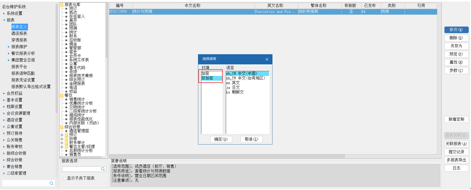The height and width of the screenshot is (190, 471).
Task: Click the 餐饮主管/经理 folder icon
Action: (67, 147)
